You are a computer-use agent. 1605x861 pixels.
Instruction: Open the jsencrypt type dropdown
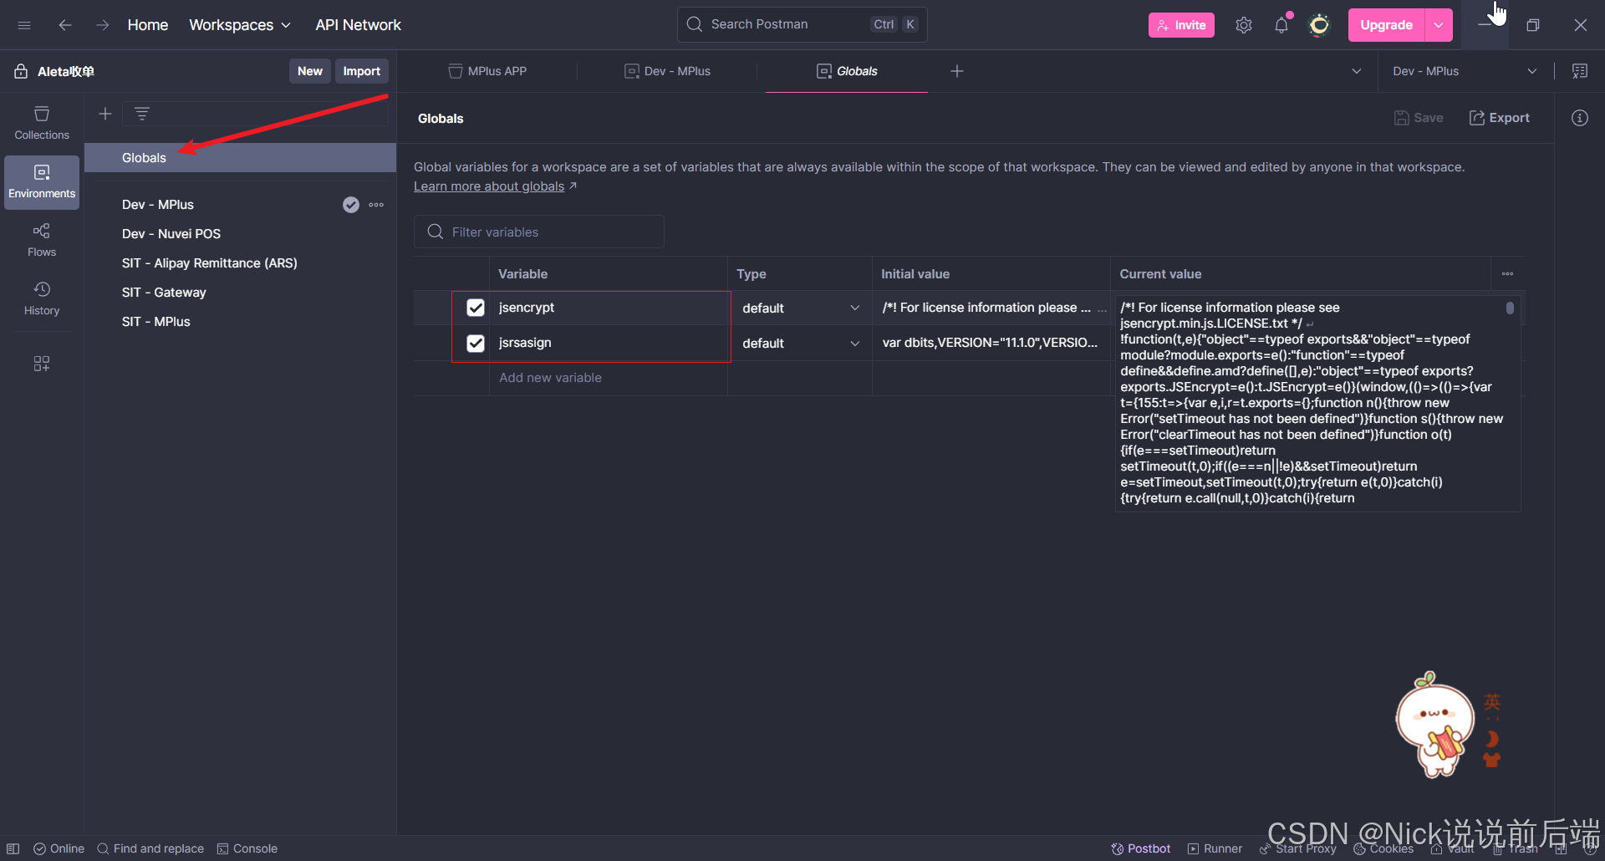point(801,308)
